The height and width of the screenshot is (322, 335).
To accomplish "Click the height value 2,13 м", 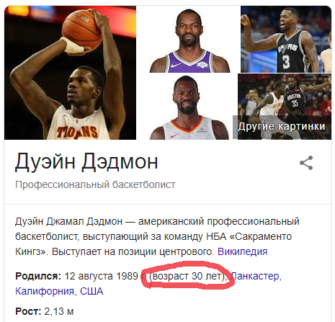I will click(x=59, y=311).
